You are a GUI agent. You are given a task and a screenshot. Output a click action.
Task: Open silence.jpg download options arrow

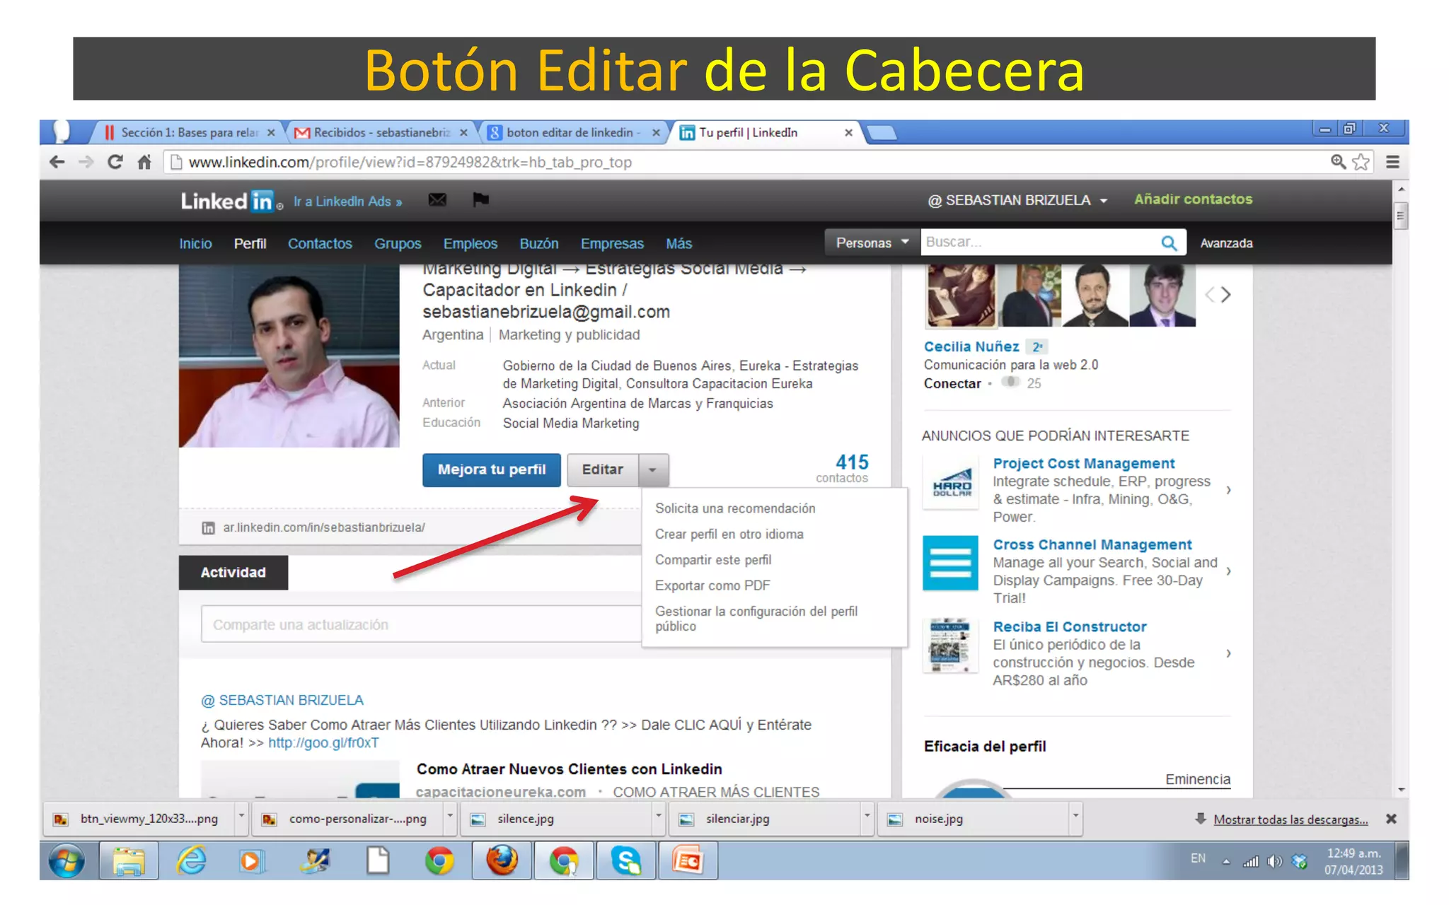coord(658,816)
